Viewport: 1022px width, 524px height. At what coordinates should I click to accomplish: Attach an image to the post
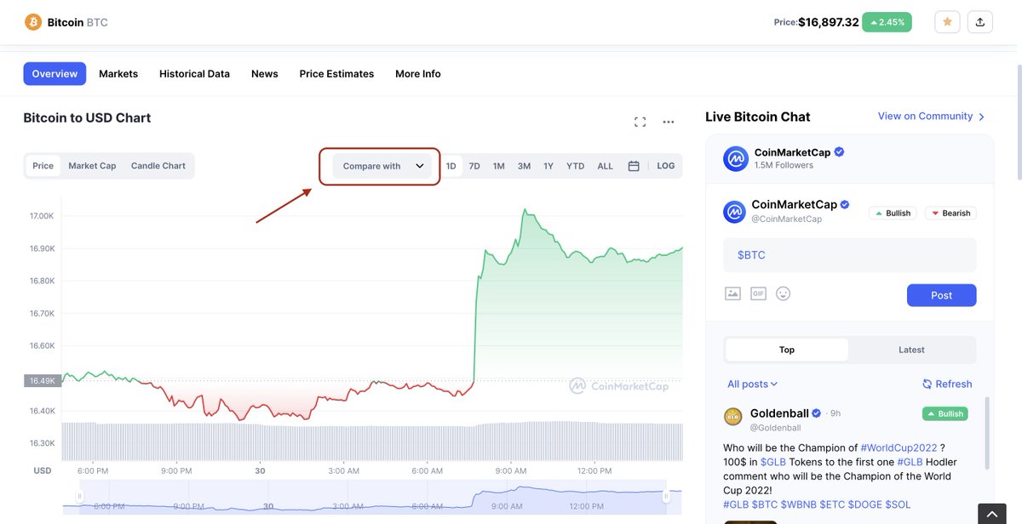coord(732,293)
